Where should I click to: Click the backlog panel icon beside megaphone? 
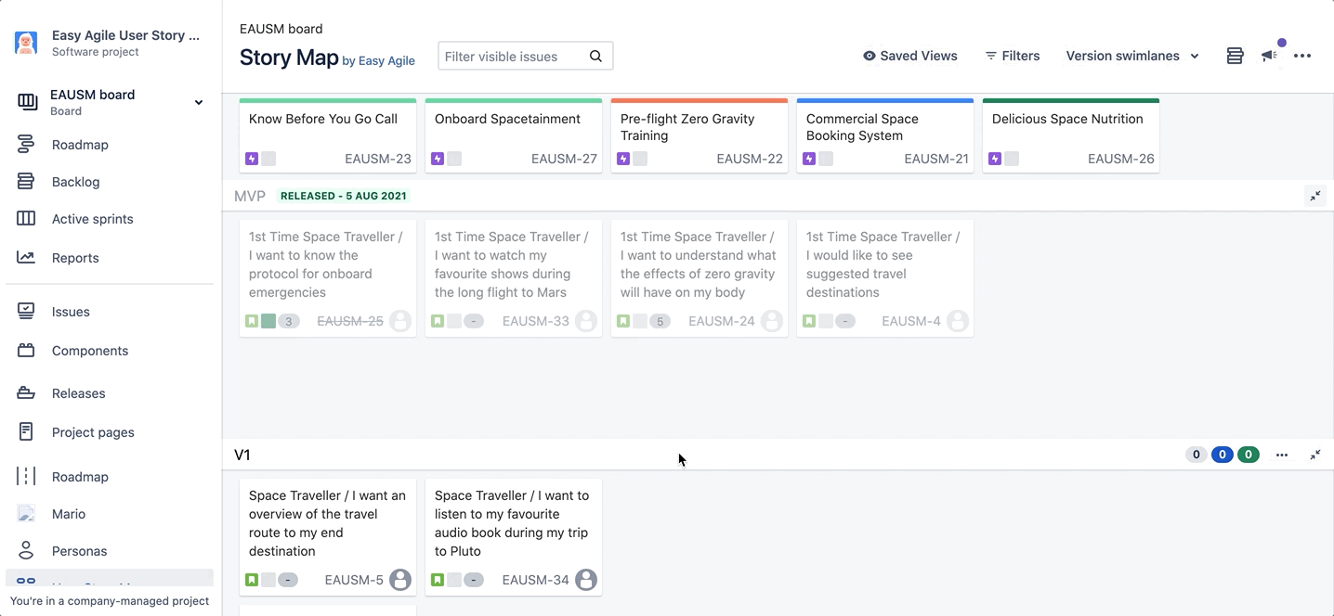[1235, 56]
